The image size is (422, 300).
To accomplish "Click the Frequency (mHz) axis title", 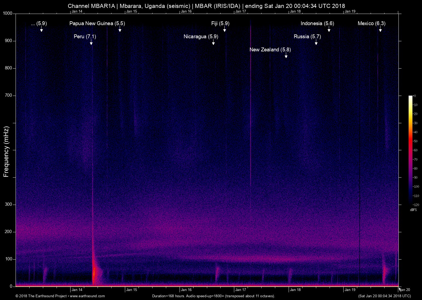I will pos(6,152).
